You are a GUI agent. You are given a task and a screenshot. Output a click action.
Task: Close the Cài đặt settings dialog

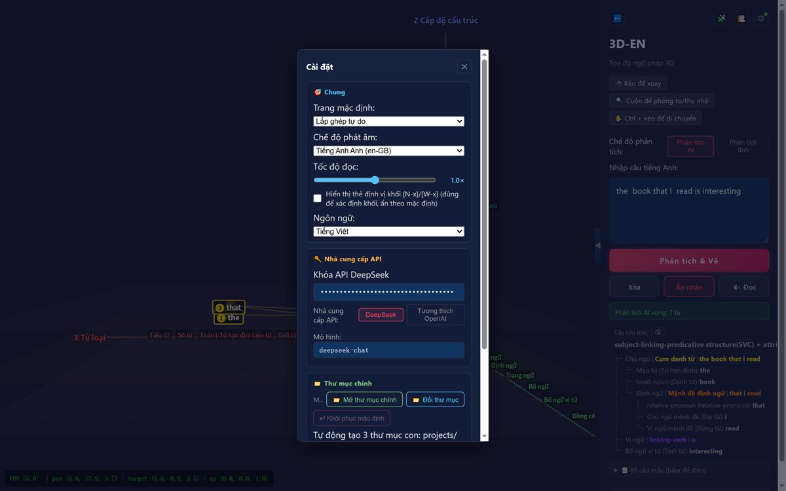tap(464, 66)
